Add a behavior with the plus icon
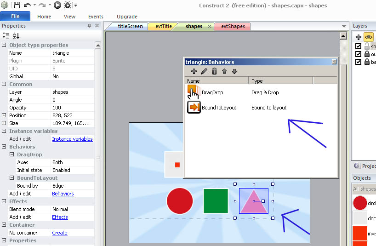 click(x=194, y=71)
